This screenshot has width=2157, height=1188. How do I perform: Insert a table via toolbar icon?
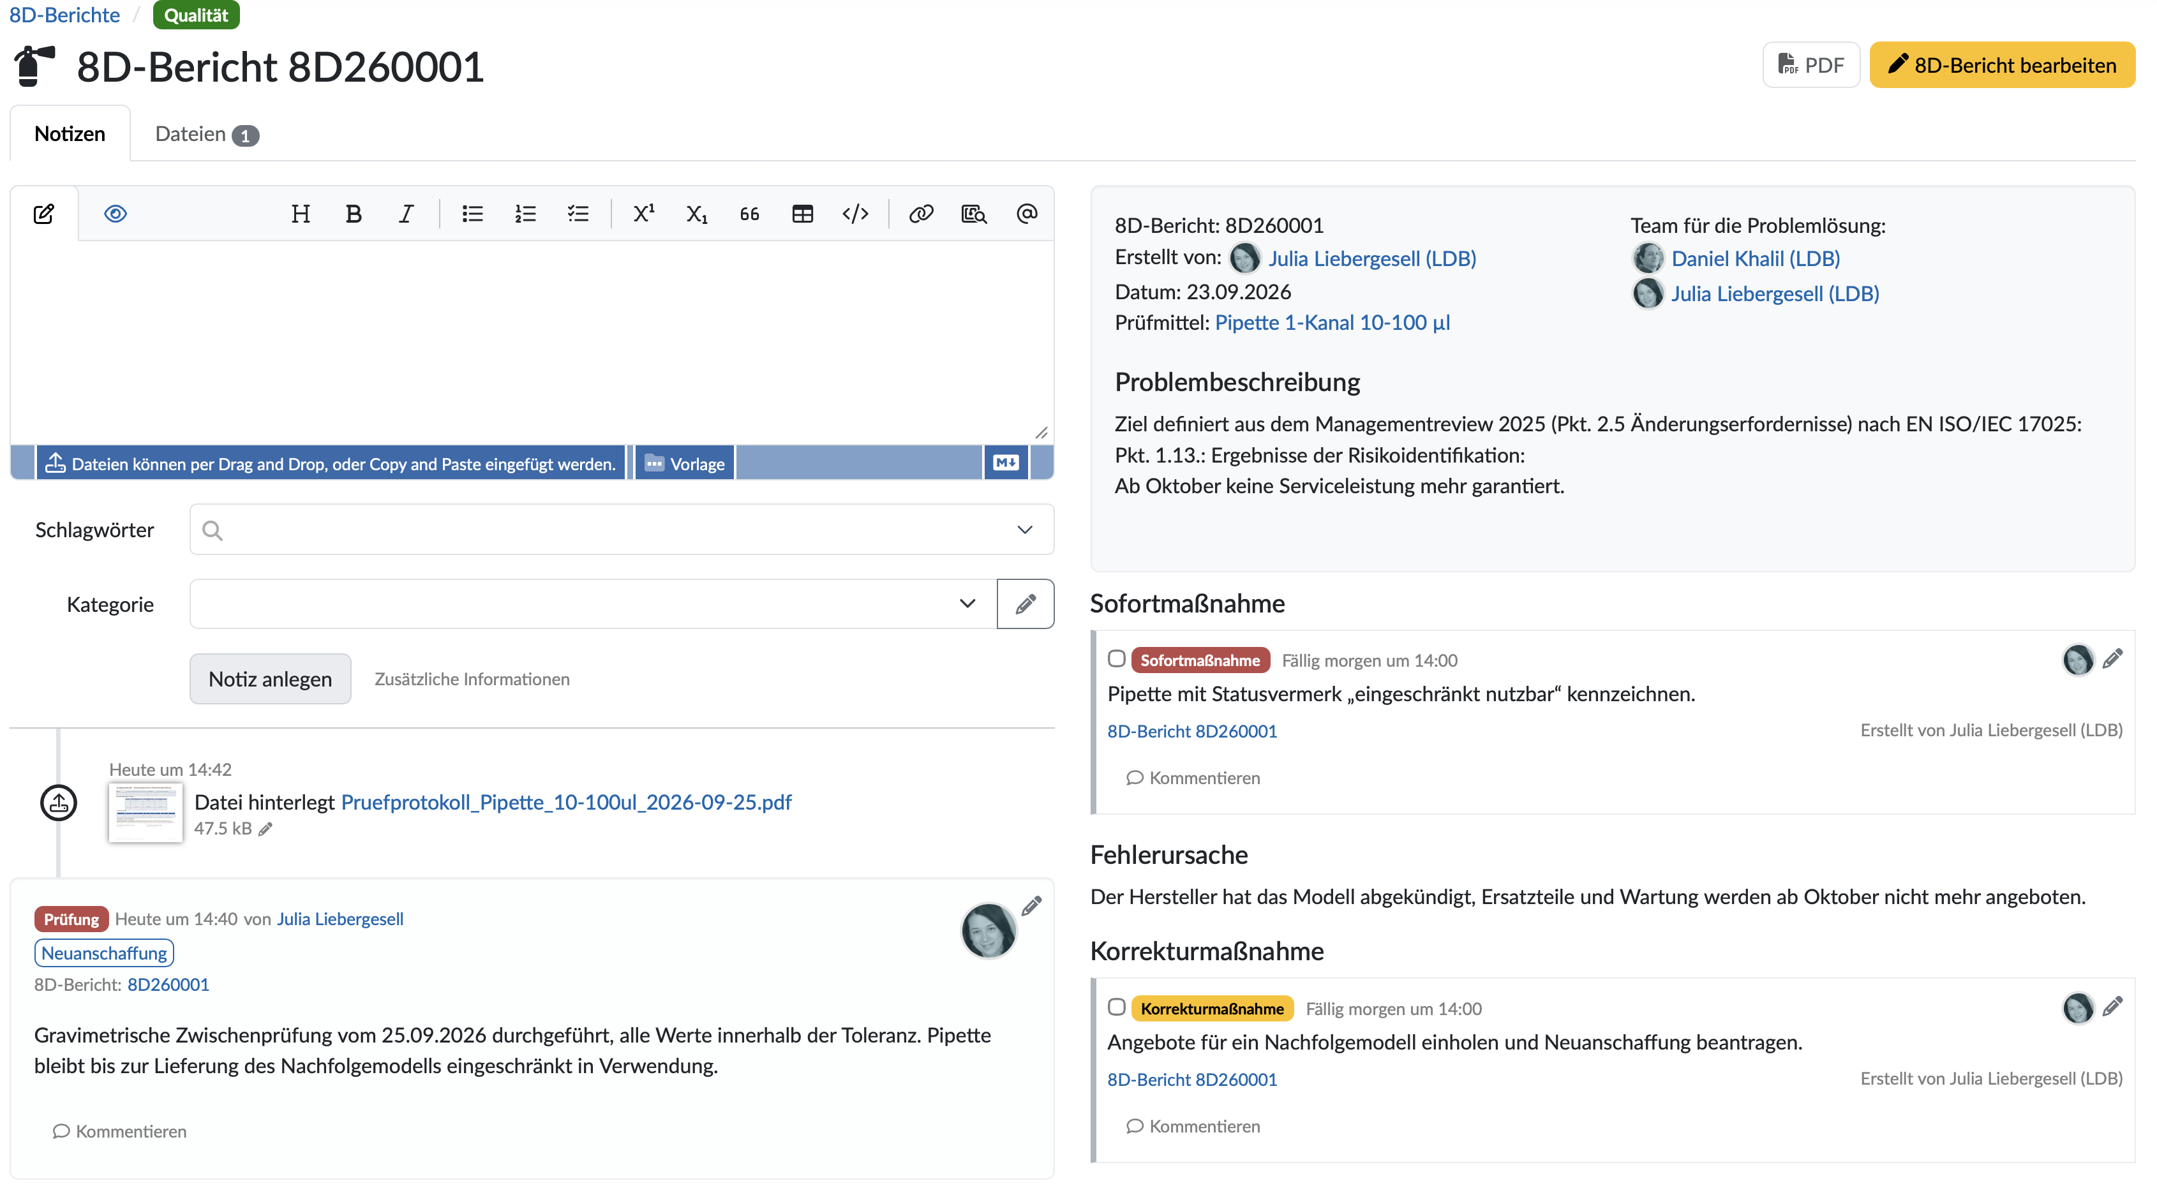click(x=802, y=214)
